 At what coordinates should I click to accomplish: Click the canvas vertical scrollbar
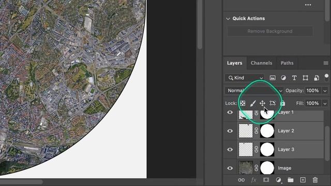click(x=200, y=24)
